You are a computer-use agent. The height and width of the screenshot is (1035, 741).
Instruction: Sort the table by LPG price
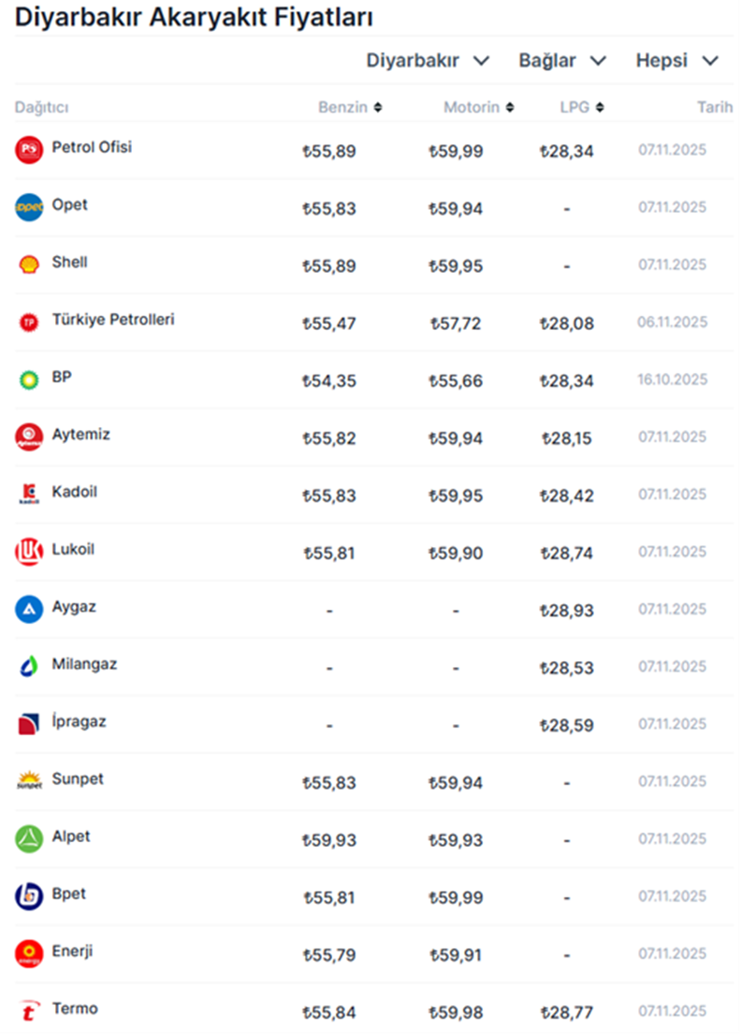581,108
